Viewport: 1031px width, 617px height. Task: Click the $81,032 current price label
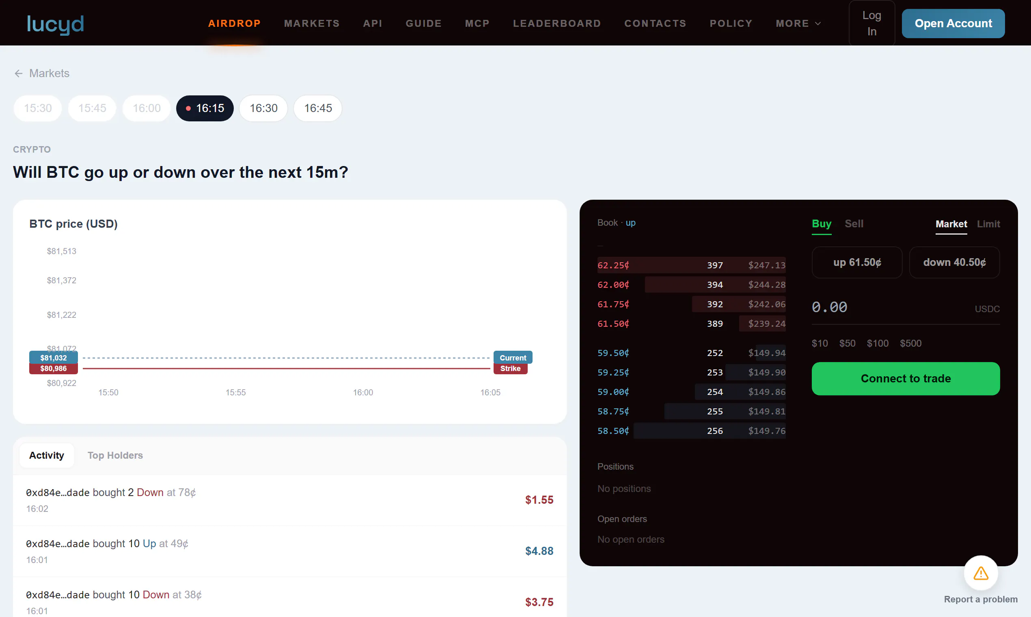(x=53, y=358)
